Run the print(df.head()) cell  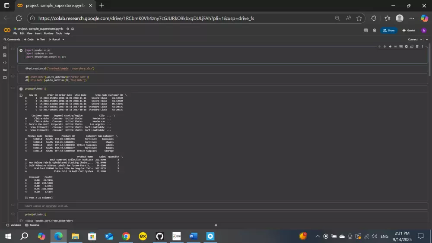[21, 89]
